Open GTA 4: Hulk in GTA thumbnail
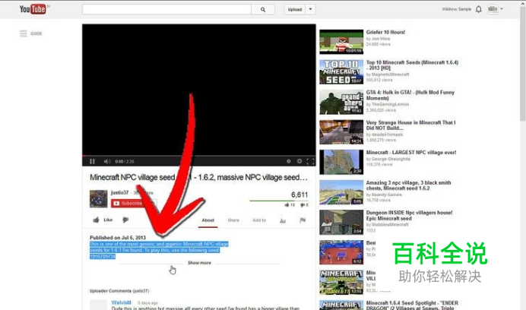Image resolution: width=526 pixels, height=310 pixels. (x=341, y=102)
